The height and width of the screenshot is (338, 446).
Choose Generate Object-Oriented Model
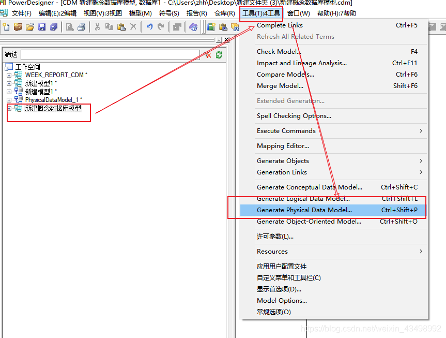coord(333,222)
